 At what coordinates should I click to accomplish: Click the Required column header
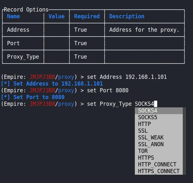click(x=87, y=16)
